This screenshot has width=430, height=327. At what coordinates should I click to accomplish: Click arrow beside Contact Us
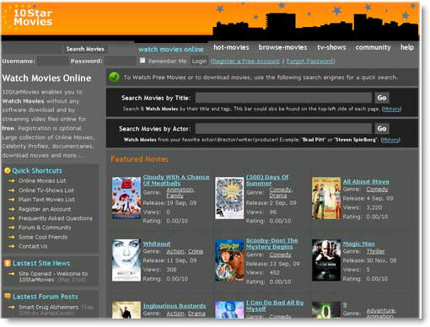(12, 246)
